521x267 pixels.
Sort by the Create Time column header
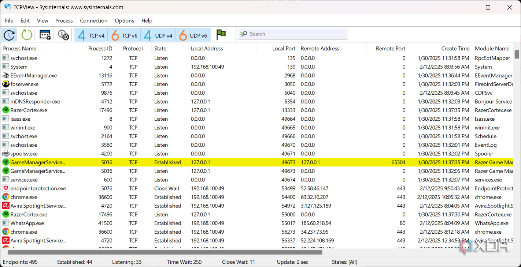pyautogui.click(x=440, y=48)
